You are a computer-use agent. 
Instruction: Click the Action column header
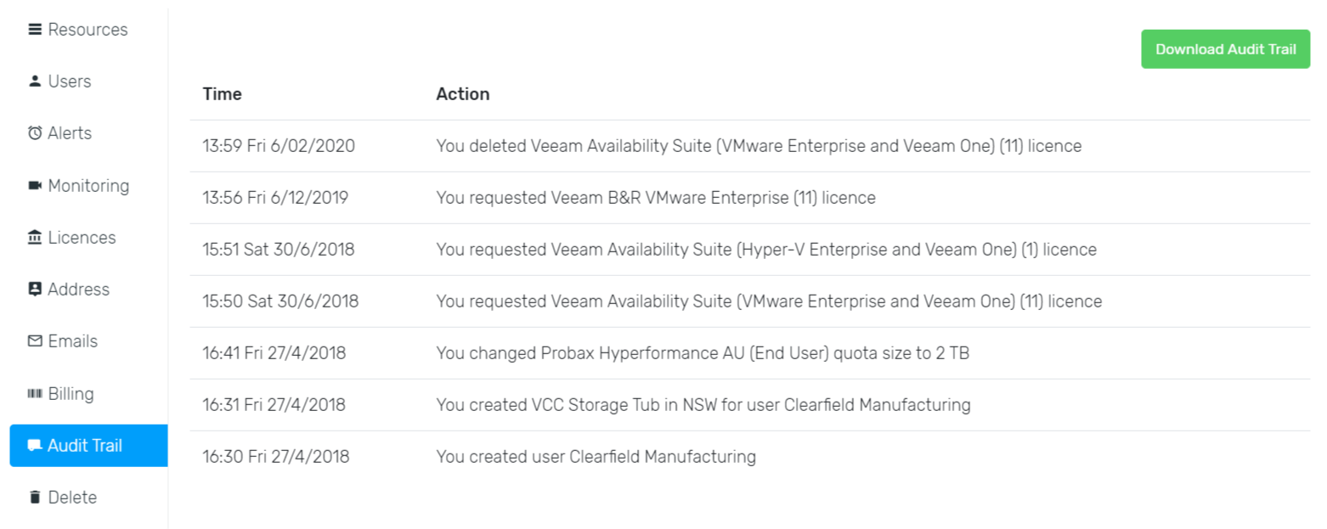point(463,94)
